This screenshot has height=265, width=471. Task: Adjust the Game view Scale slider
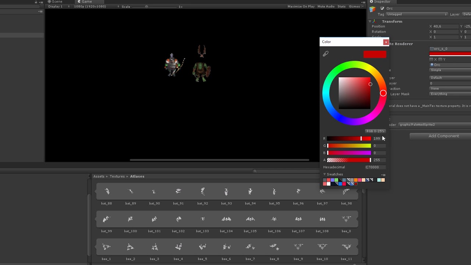click(x=155, y=7)
